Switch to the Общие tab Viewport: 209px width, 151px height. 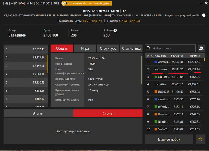(62, 48)
